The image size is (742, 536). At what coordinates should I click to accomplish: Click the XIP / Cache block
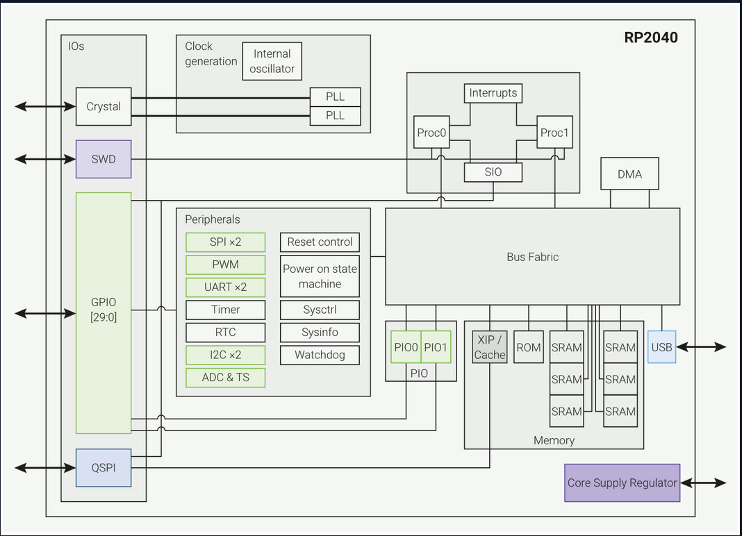pyautogui.click(x=489, y=346)
